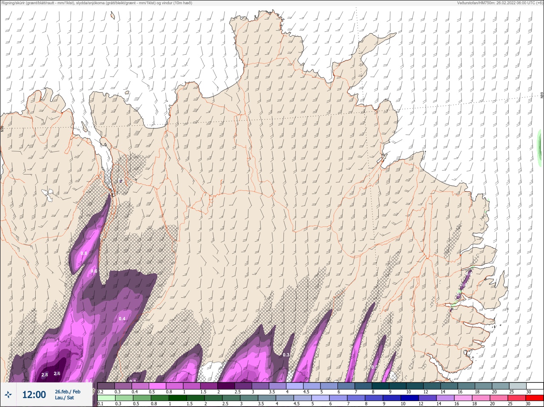Click the 12:00 forecast time display

34,395
